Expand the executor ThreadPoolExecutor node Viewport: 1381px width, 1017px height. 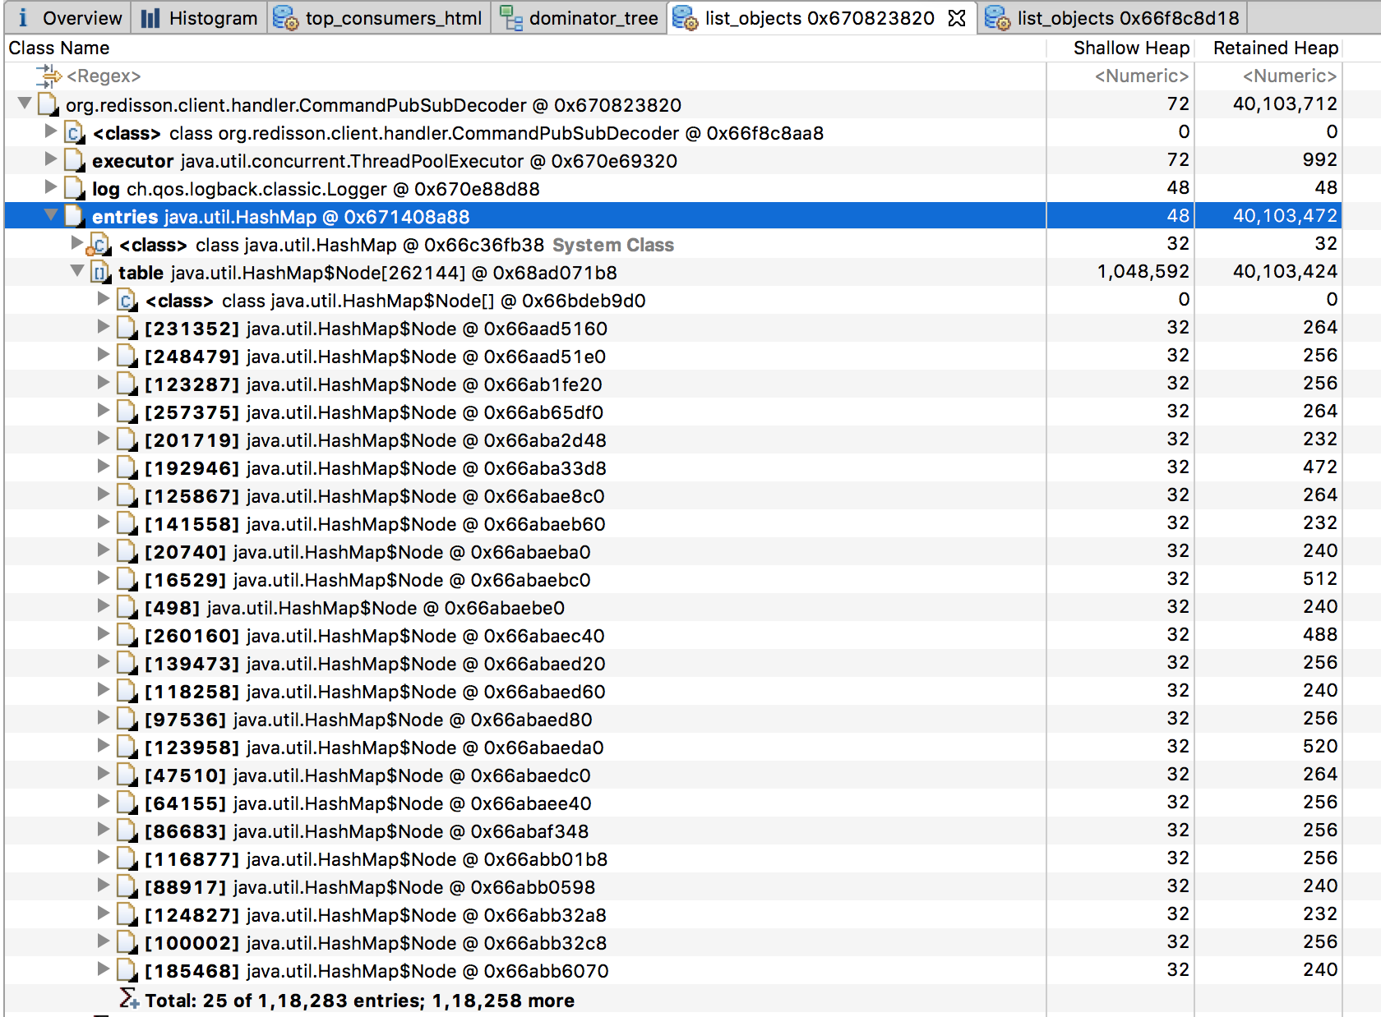click(50, 160)
